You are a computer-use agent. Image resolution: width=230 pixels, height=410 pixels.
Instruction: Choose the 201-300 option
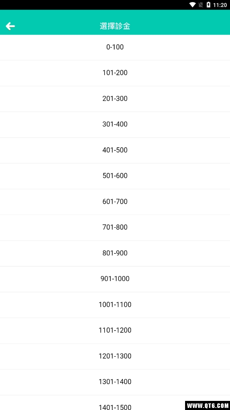[x=115, y=99]
